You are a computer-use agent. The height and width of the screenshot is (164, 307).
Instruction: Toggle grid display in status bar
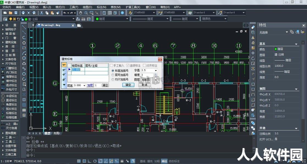(x=79, y=161)
